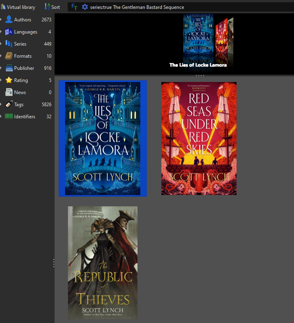Click the tag browser vertical splitter handle
Viewport: 294px width, 323px height.
coord(54,263)
